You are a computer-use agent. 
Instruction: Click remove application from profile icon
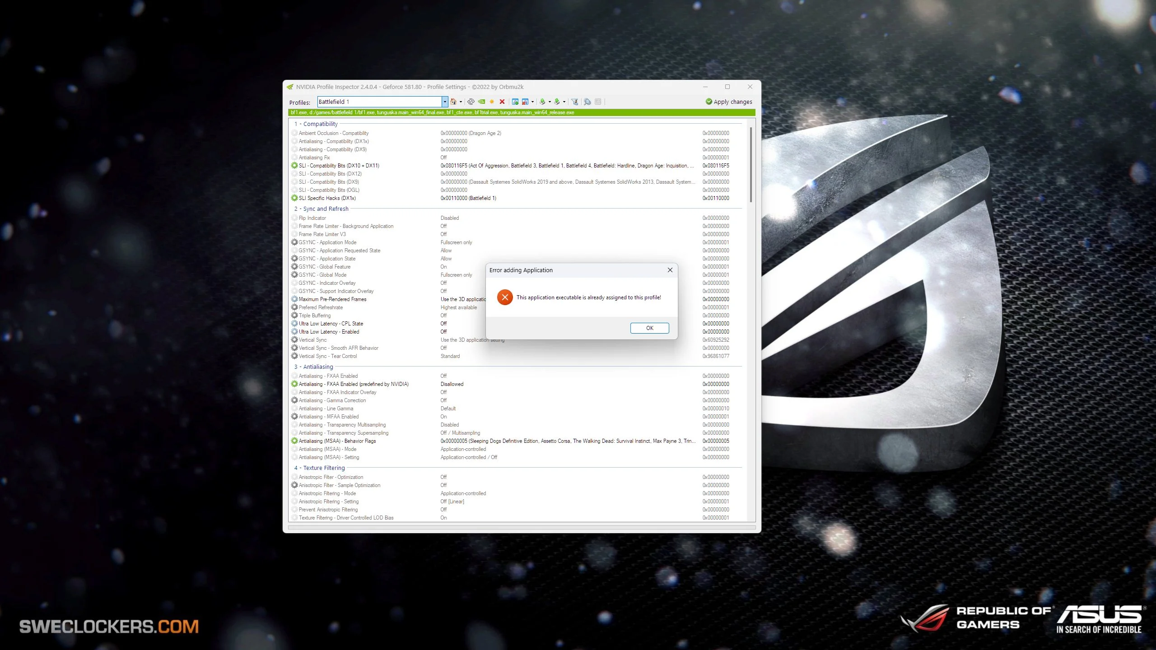pyautogui.click(x=525, y=102)
